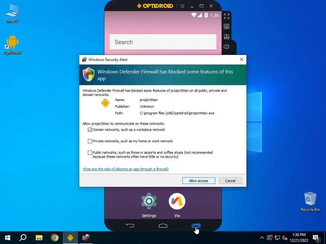Viewport: 326px width, 244px height.
Task: Maximize the OptiDroid window
Action: pos(202,6)
